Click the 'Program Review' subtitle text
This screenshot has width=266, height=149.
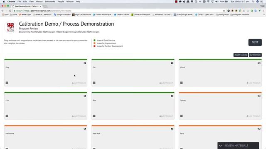coord(29,29)
